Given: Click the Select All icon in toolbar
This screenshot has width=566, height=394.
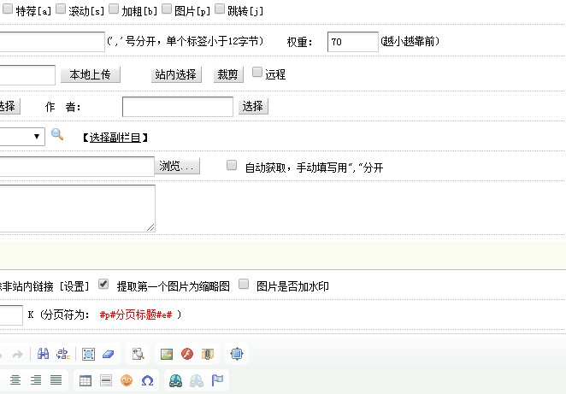Looking at the screenshot, I should [88, 354].
